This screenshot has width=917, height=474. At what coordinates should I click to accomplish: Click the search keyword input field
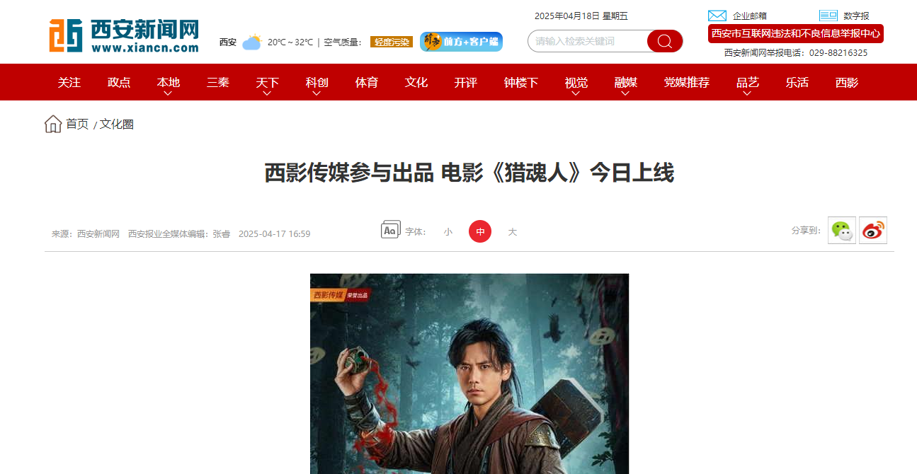[x=587, y=41]
